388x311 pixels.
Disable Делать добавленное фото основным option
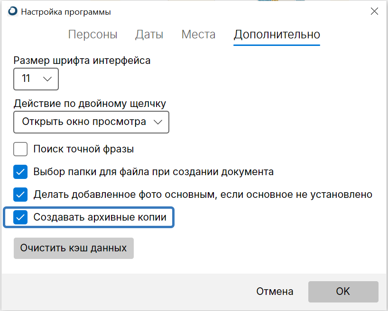coord(20,195)
